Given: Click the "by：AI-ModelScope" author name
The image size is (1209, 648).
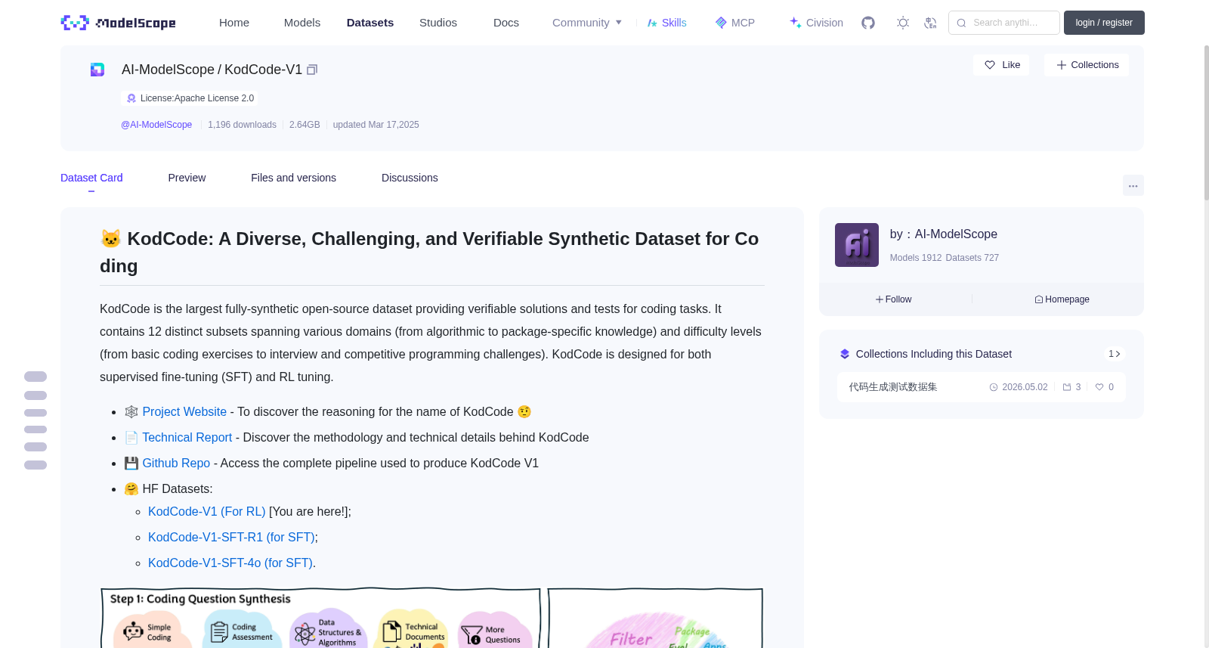Looking at the screenshot, I should pyautogui.click(x=944, y=234).
